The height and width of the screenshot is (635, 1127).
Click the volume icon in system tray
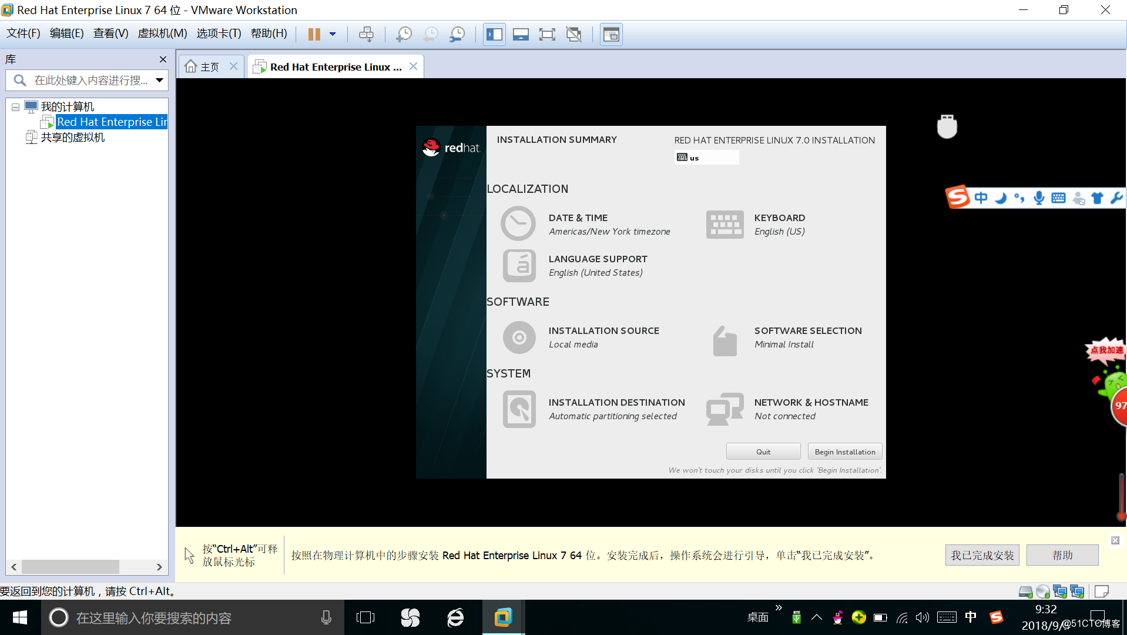point(923,617)
